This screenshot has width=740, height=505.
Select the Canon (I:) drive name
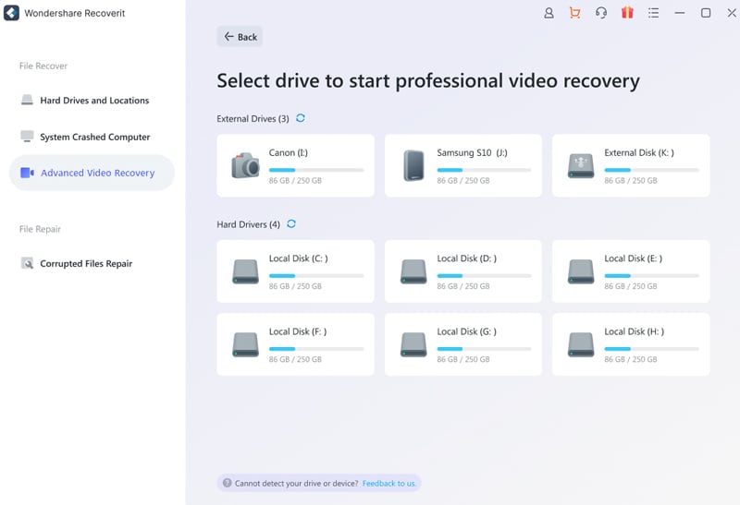pyautogui.click(x=289, y=152)
